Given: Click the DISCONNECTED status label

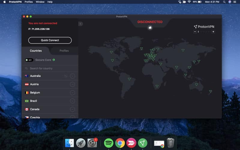Looking at the screenshot, I should [150, 22].
